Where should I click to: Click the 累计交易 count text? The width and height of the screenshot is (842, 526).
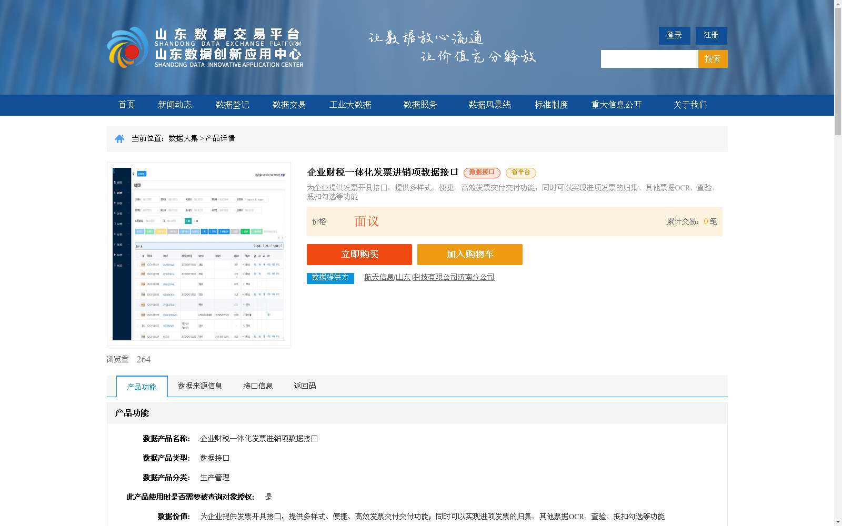692,221
